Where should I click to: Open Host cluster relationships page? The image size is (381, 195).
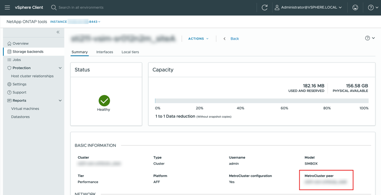coord(32,76)
